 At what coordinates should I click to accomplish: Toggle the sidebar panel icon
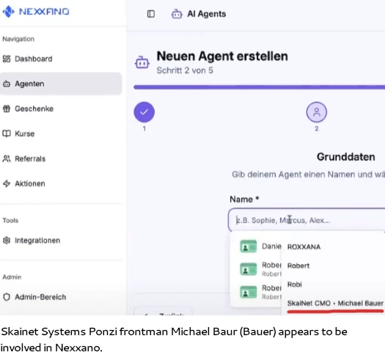coord(151,14)
